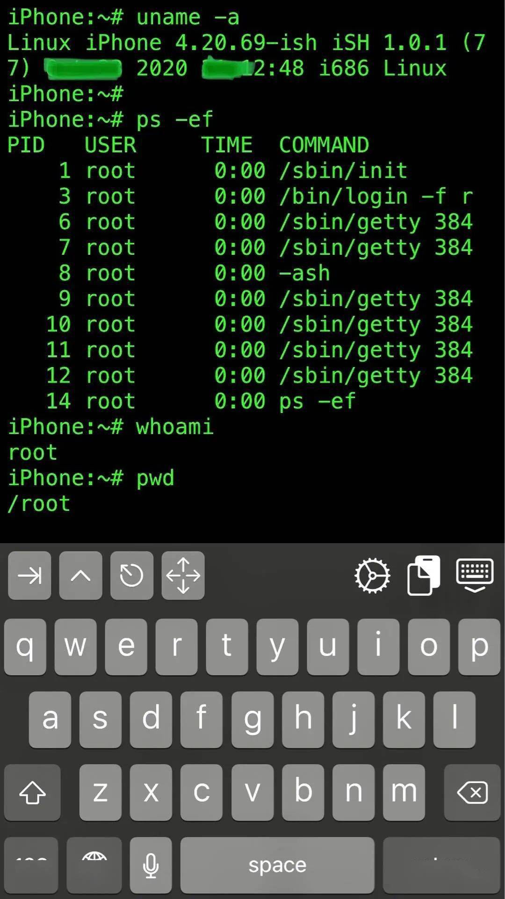Tap the z key
This screenshot has height=899, width=505.
101,792
